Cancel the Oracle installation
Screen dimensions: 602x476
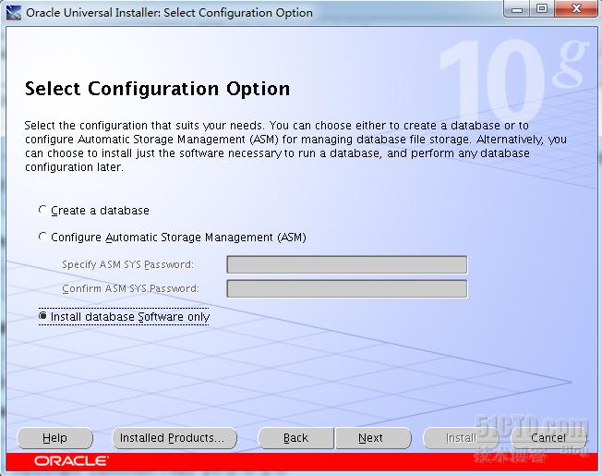point(548,438)
